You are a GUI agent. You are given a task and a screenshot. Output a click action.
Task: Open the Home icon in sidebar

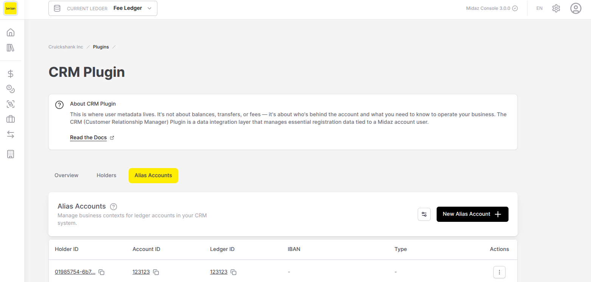pos(11,33)
